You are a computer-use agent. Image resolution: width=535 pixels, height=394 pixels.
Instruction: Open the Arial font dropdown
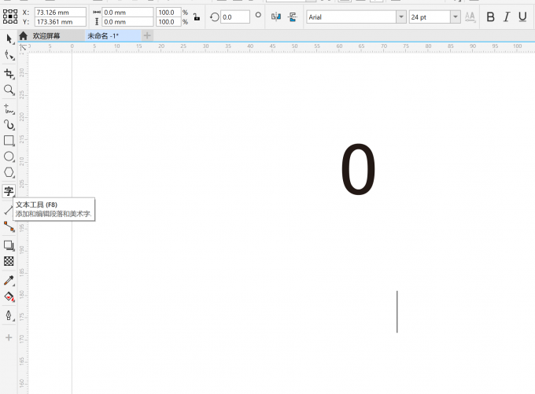click(x=401, y=17)
